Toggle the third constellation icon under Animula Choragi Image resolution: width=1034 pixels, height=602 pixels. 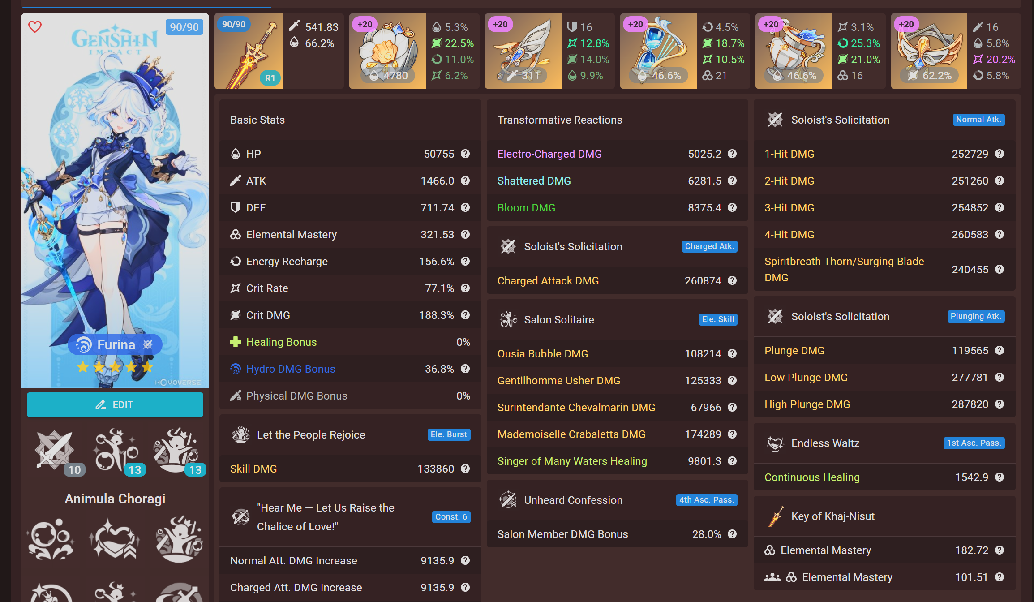(179, 539)
